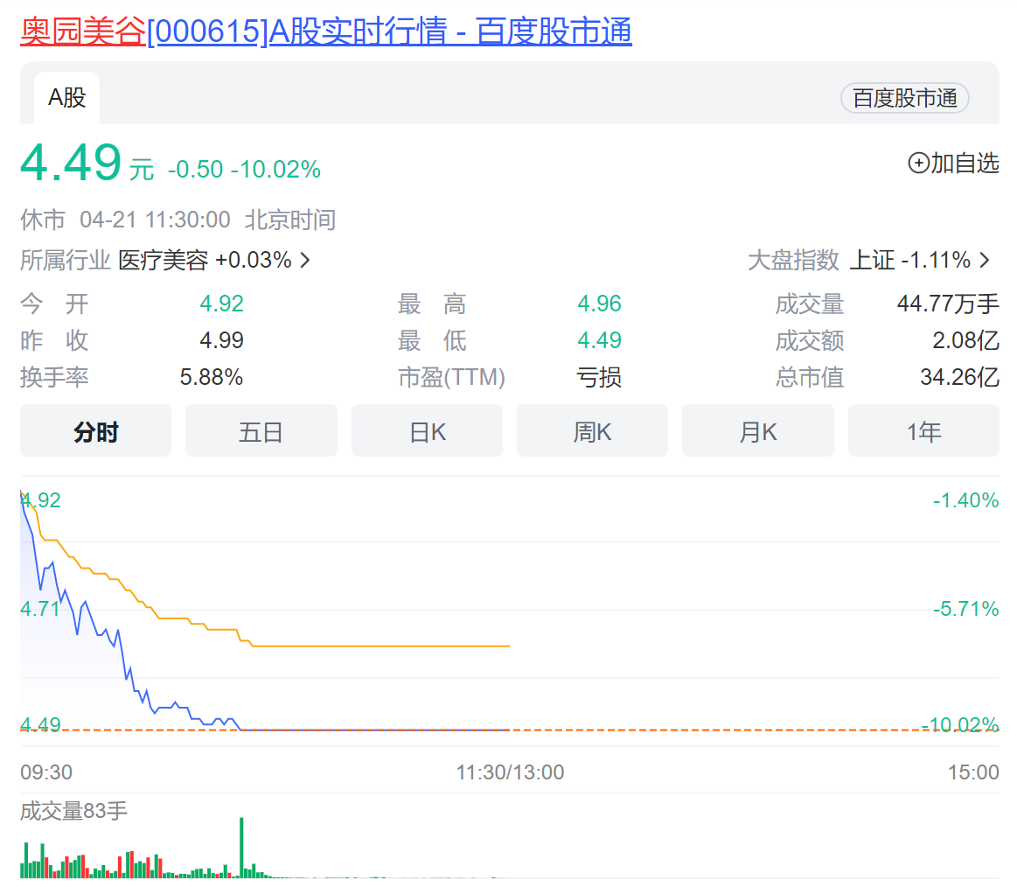Switch to the 日K chart tab
This screenshot has height=887, width=1017.
pyautogui.click(x=427, y=431)
